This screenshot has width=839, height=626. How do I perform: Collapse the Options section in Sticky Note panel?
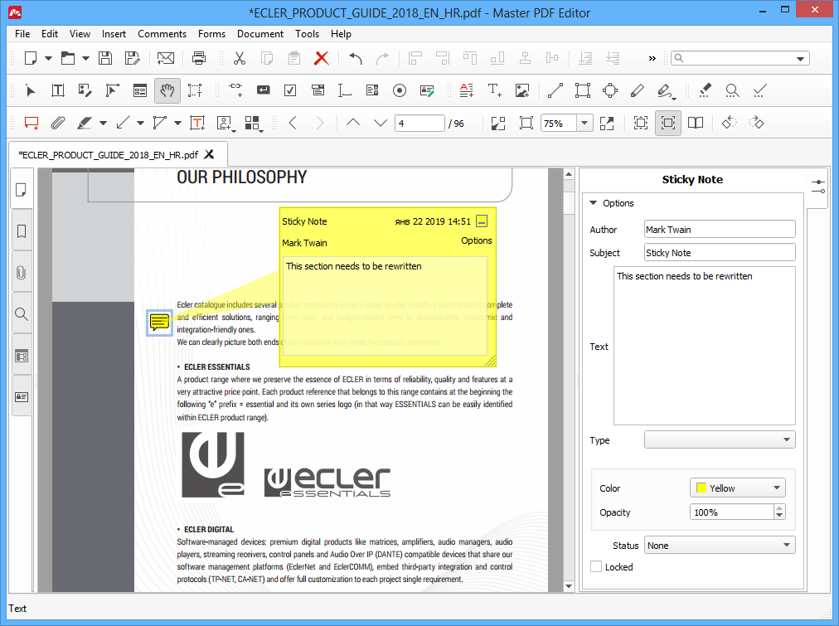pyautogui.click(x=593, y=203)
